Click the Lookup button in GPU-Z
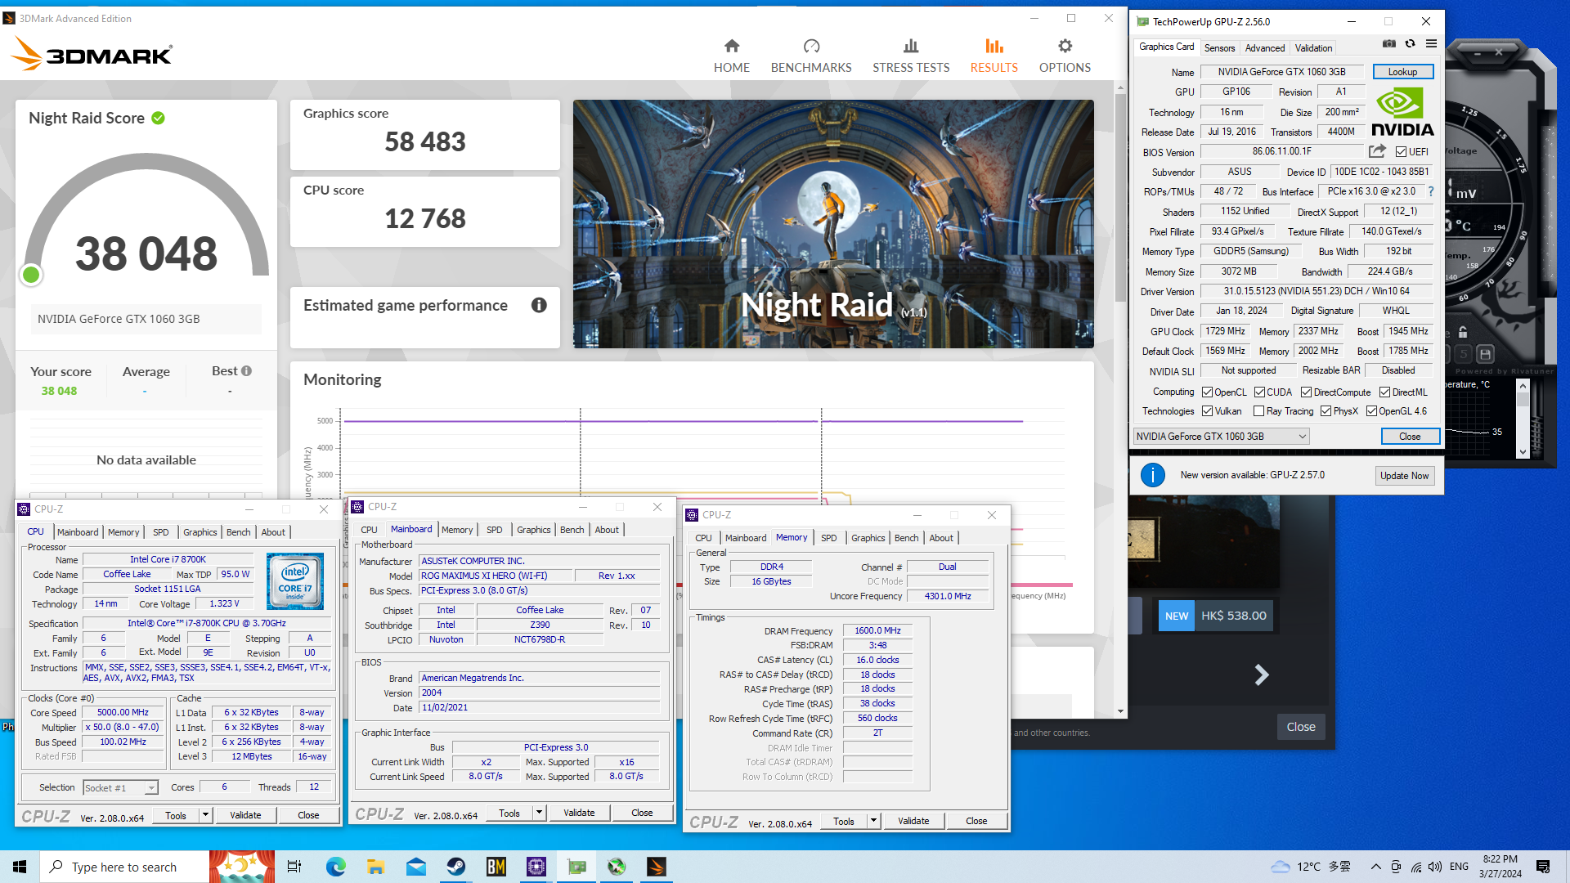Image resolution: width=1570 pixels, height=883 pixels. coord(1402,72)
